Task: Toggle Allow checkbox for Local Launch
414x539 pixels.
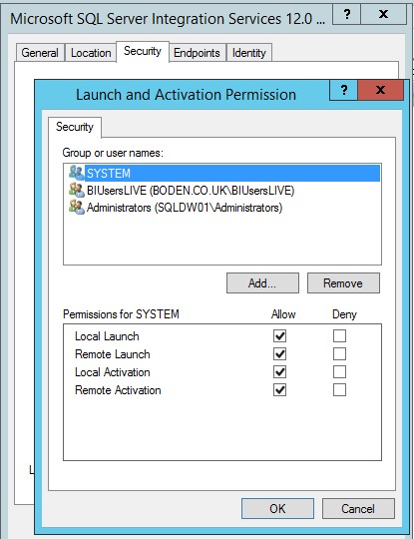Action: point(279,335)
